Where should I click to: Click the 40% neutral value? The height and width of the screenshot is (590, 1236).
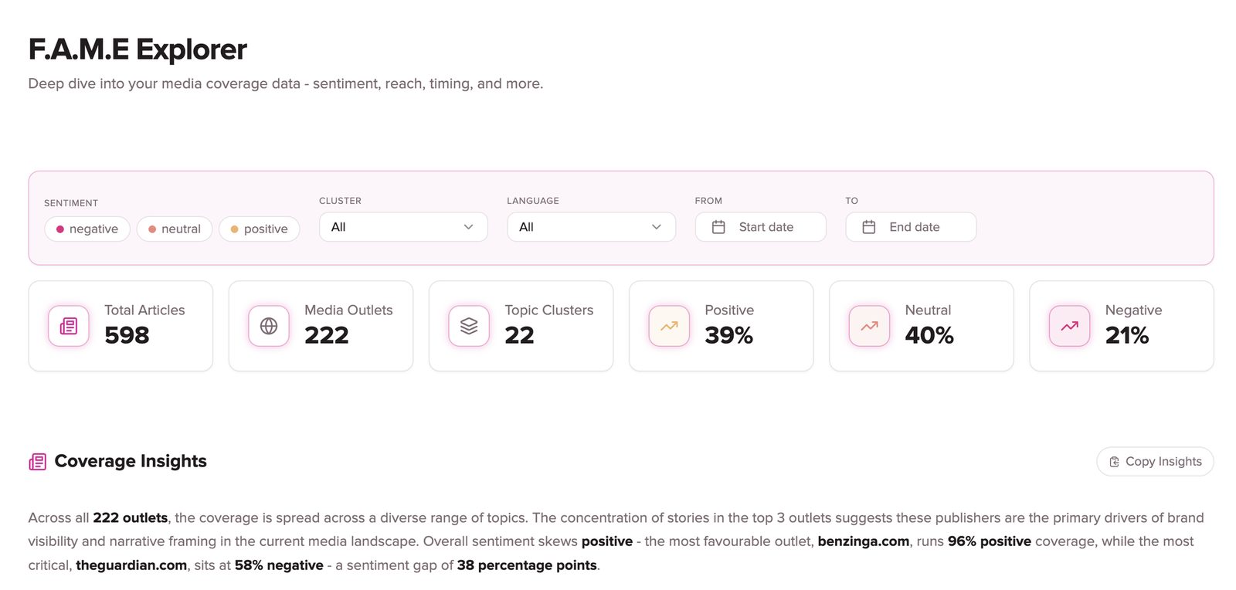click(929, 335)
